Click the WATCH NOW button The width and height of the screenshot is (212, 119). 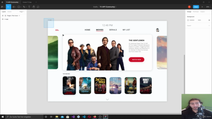136,59
